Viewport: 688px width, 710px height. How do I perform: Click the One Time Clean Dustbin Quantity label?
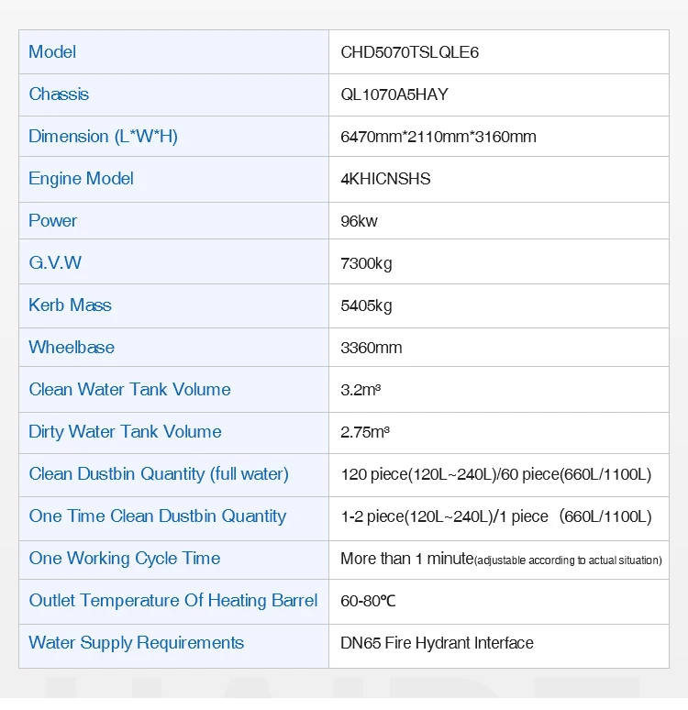point(157,516)
